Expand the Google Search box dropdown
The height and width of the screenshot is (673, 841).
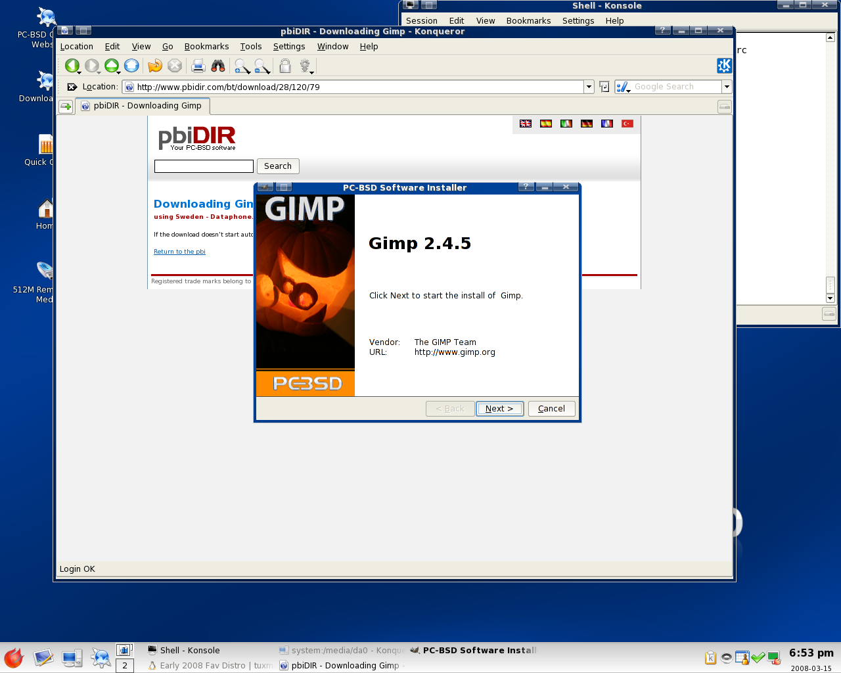click(x=727, y=87)
